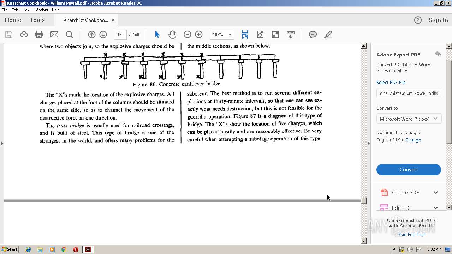
Task: Open help via question mark icon
Action: [x=418, y=20]
